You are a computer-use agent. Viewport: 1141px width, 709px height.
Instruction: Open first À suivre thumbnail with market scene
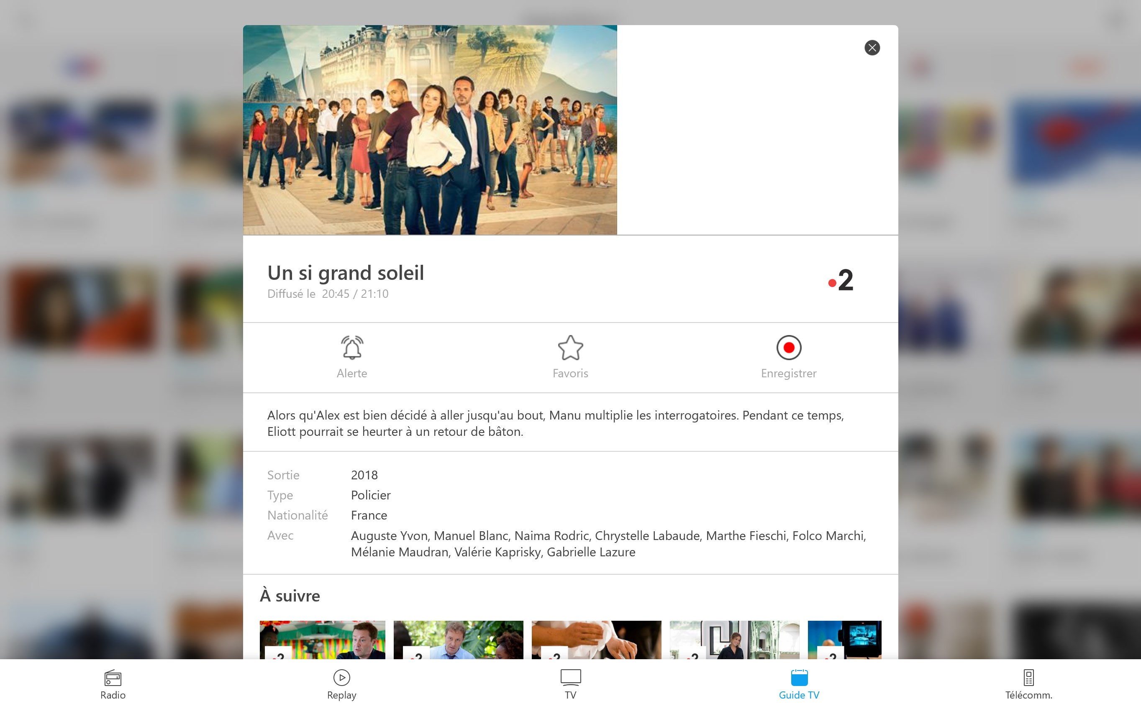click(323, 640)
